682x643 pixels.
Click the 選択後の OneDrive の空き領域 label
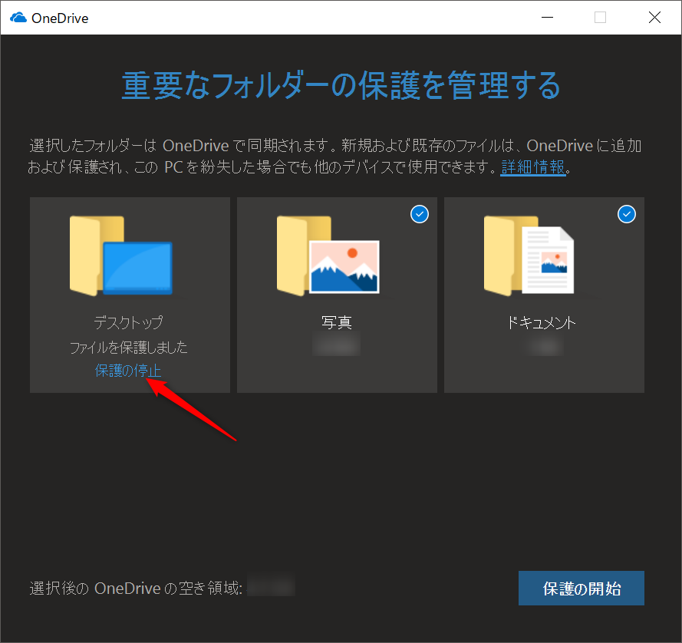[136, 589]
